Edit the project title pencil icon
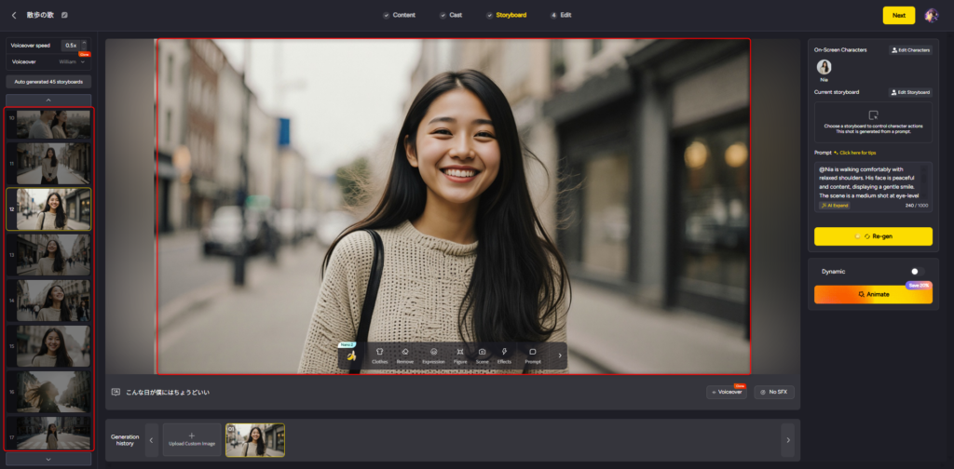This screenshot has height=469, width=954. pos(64,15)
